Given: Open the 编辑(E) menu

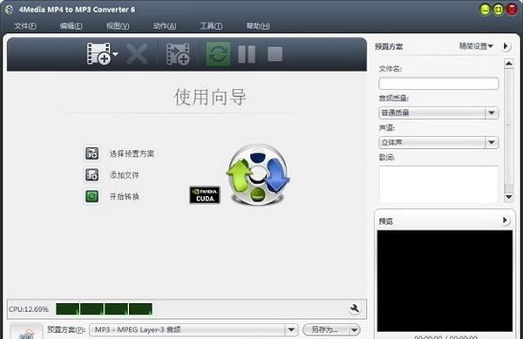Looking at the screenshot, I should (71, 25).
